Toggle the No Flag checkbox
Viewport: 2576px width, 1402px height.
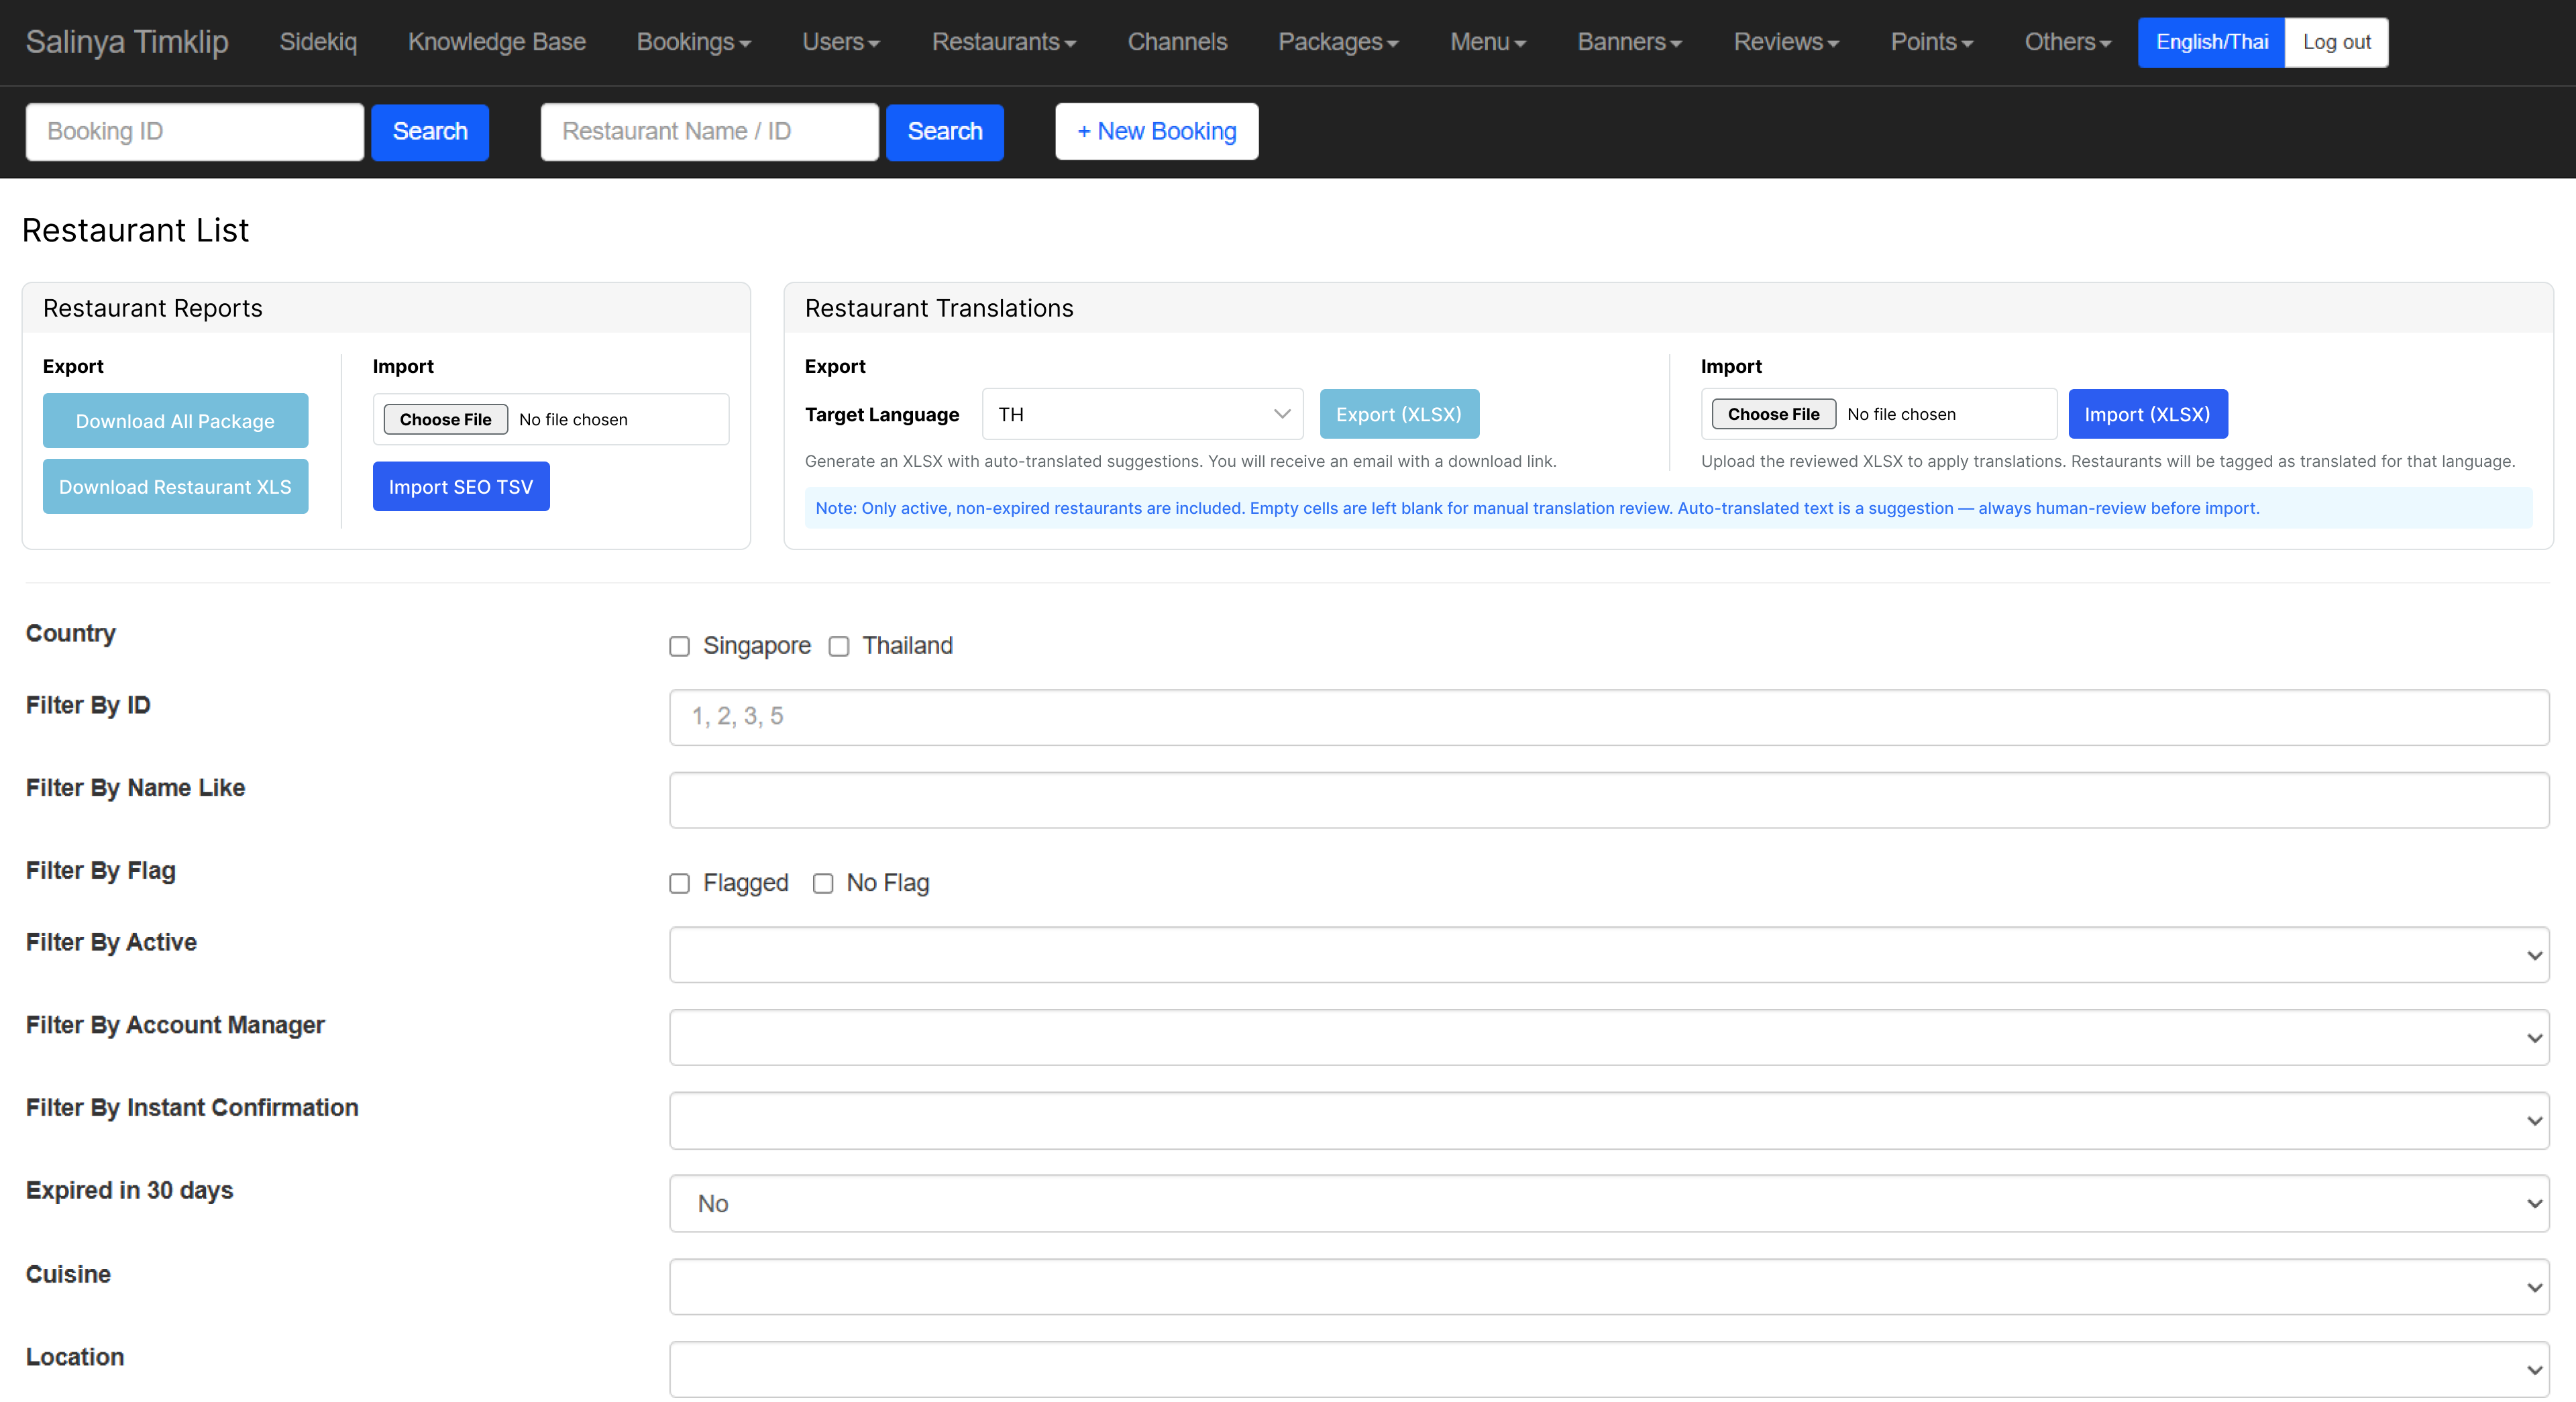click(823, 883)
